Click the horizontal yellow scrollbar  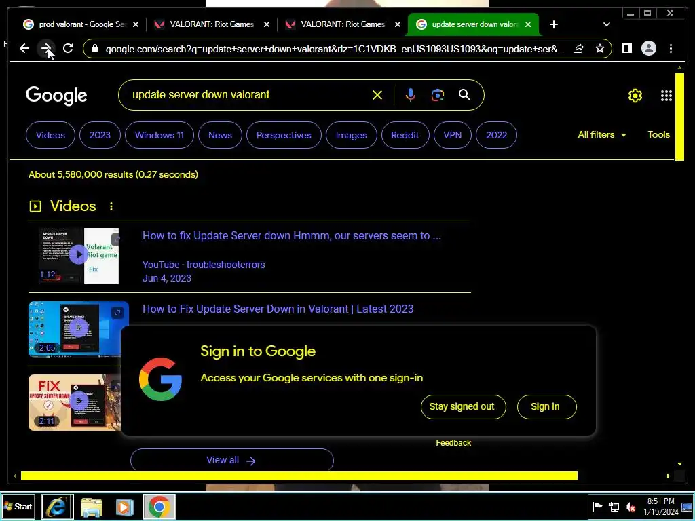coord(299,476)
